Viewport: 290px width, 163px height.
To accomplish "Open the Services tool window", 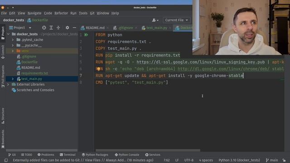I will click(x=153, y=155).
